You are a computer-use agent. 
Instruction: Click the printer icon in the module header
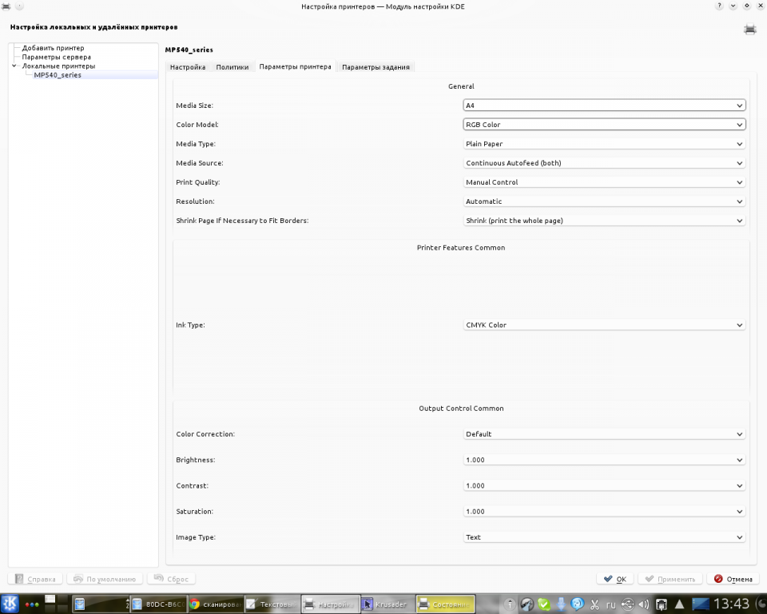coord(750,30)
